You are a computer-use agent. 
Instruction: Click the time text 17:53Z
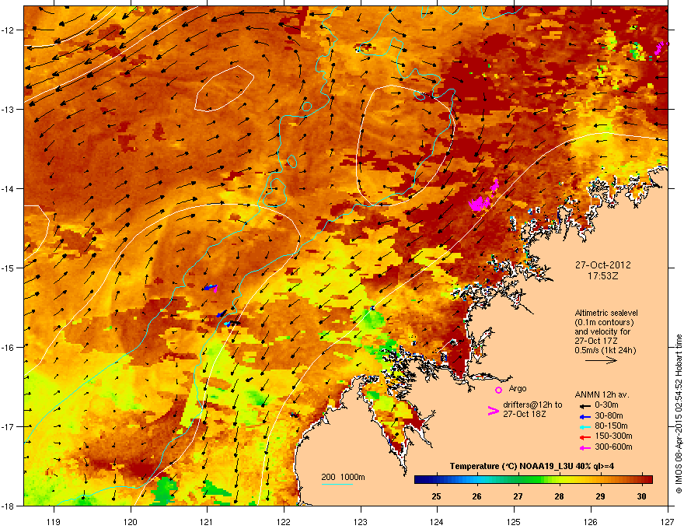pyautogui.click(x=602, y=276)
